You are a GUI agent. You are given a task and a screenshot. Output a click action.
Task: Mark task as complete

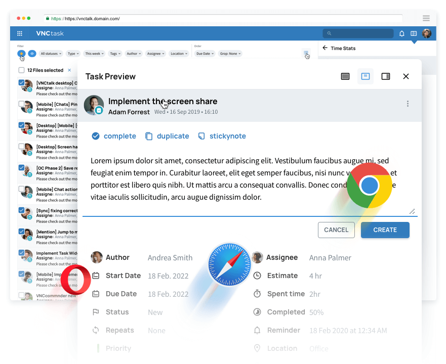[114, 136]
